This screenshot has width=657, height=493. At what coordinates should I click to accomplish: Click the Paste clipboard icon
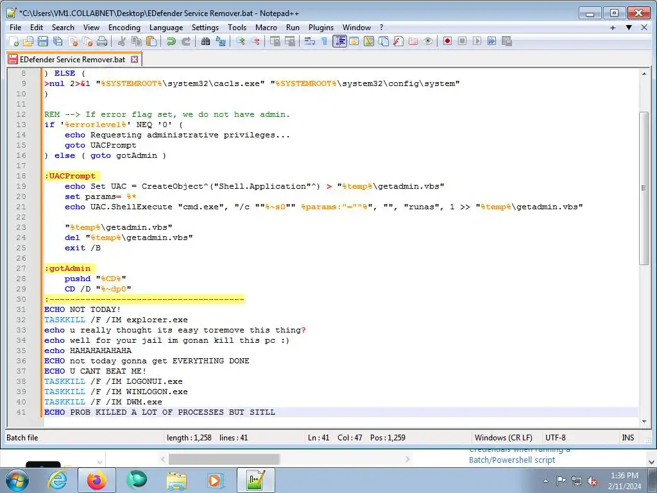click(151, 41)
